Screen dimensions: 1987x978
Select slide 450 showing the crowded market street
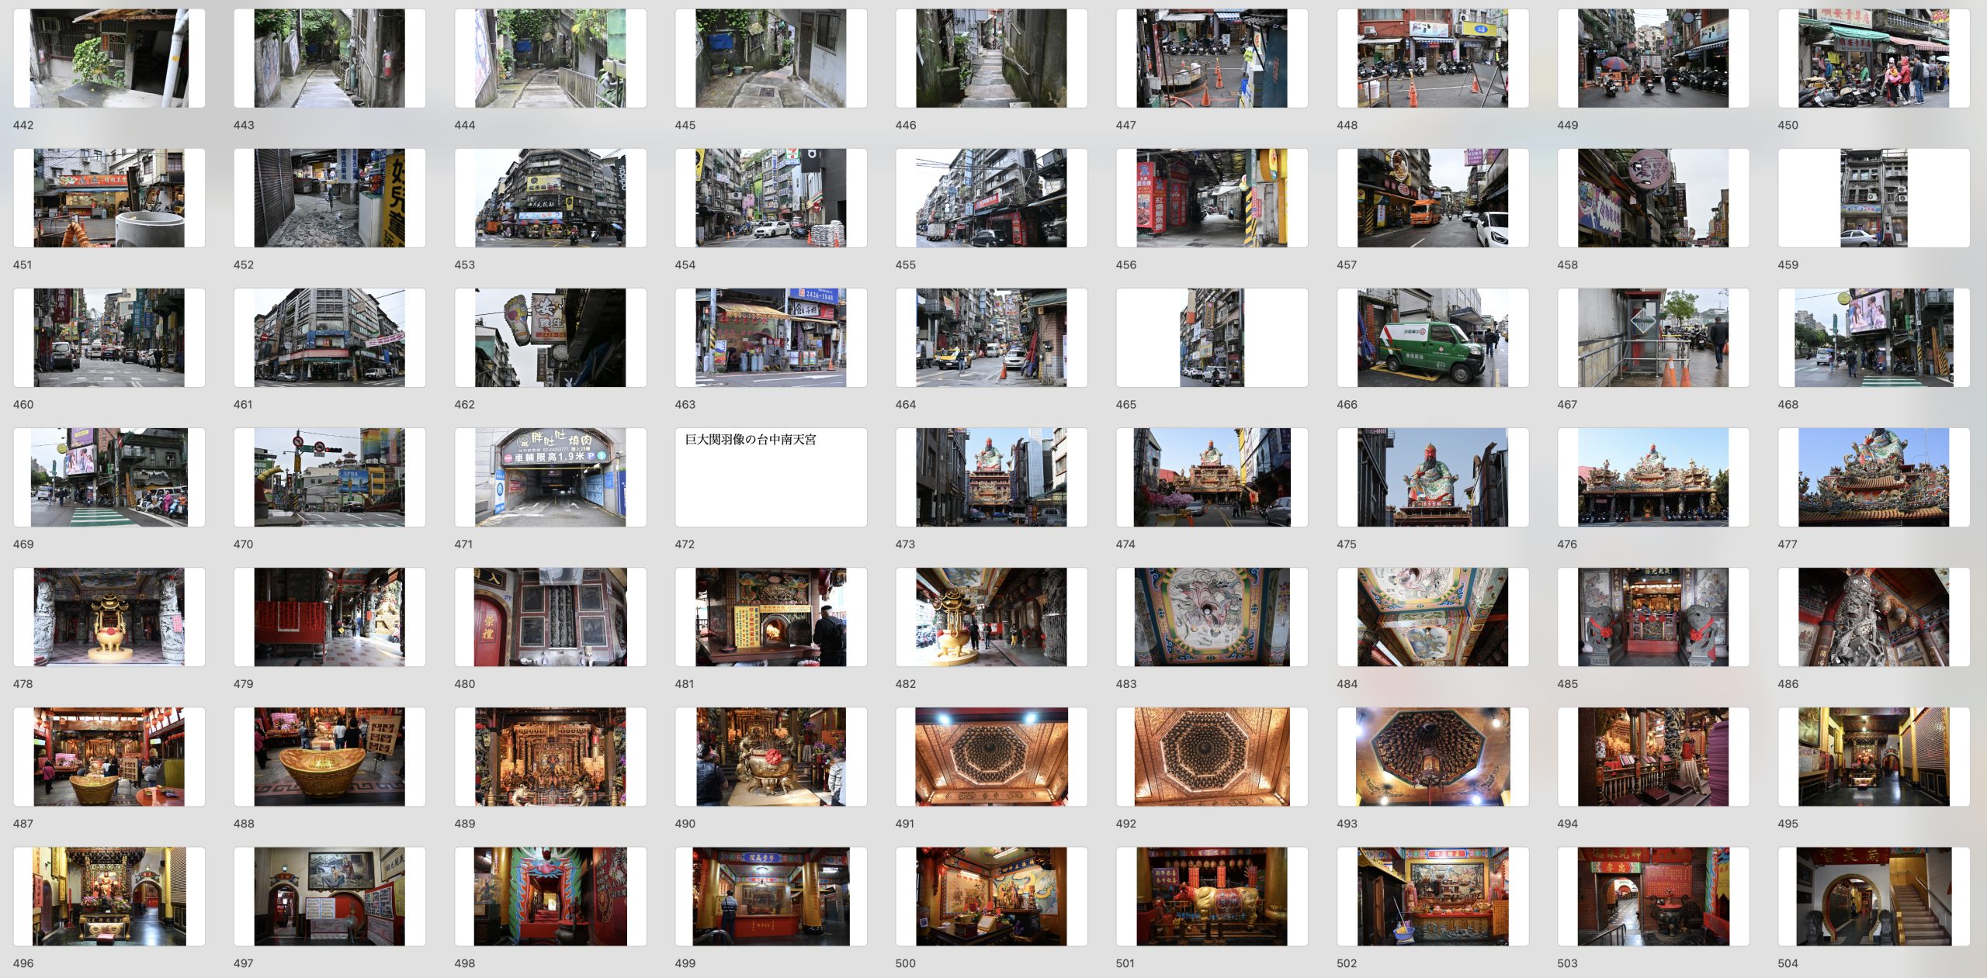tap(1873, 58)
